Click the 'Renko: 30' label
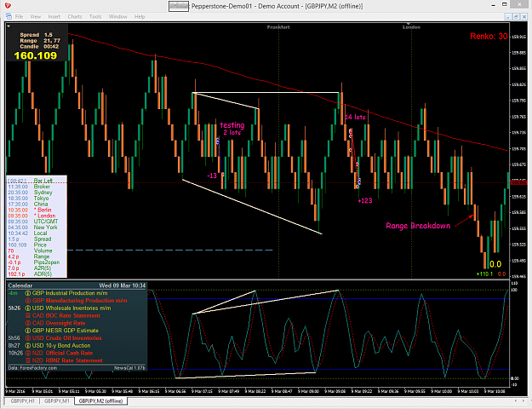Viewport: 532px width, 409px height. coord(489,37)
